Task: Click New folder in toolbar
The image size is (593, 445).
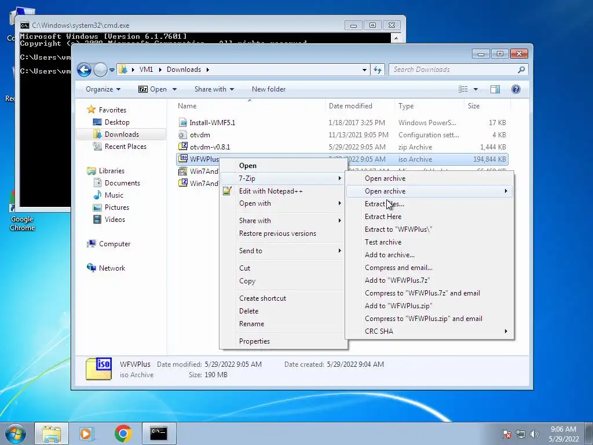Action: 269,89
